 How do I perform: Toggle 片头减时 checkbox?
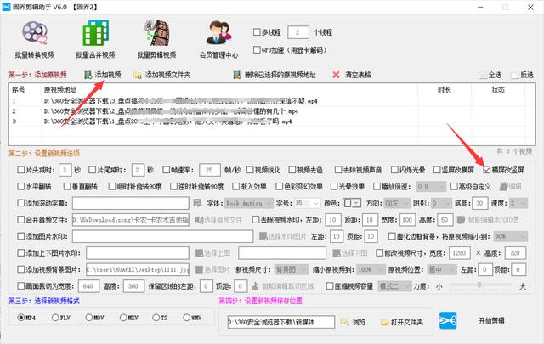[x=20, y=170]
